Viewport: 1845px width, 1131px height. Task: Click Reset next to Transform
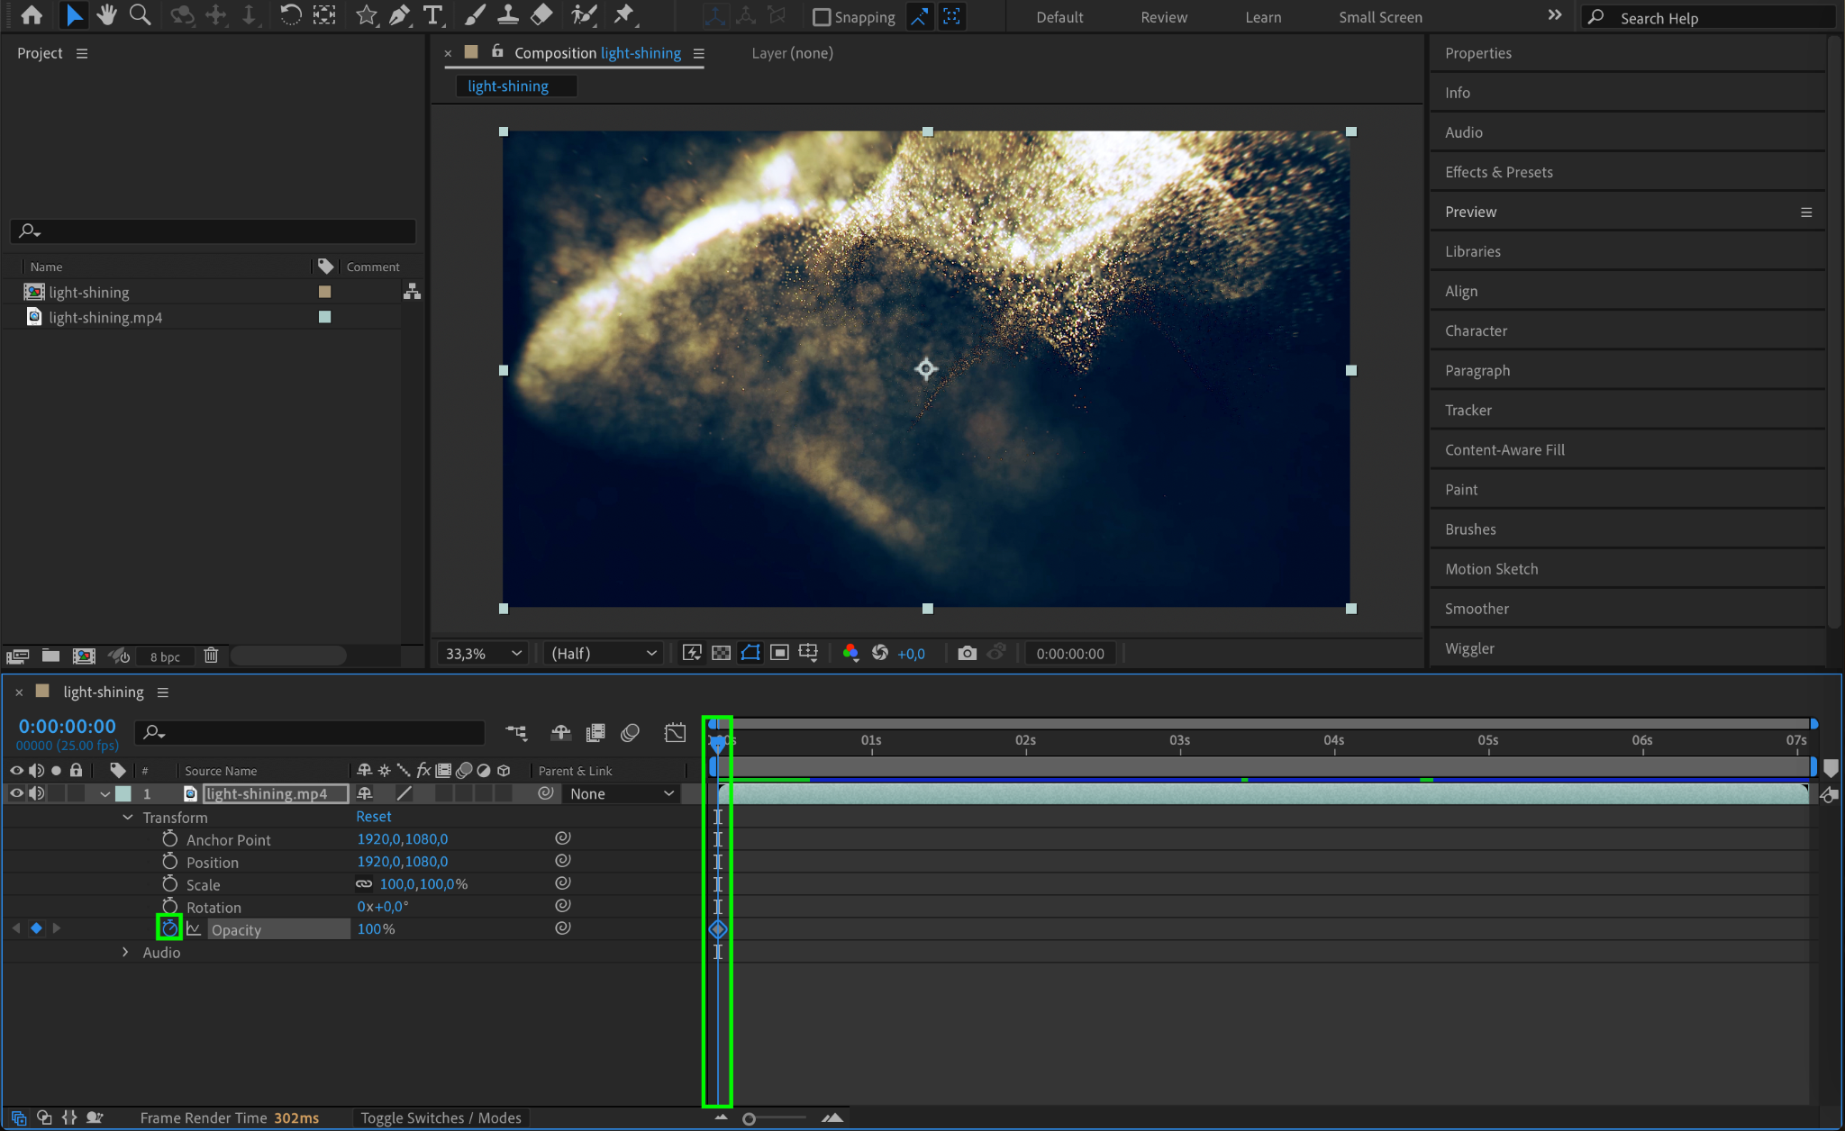click(x=373, y=817)
